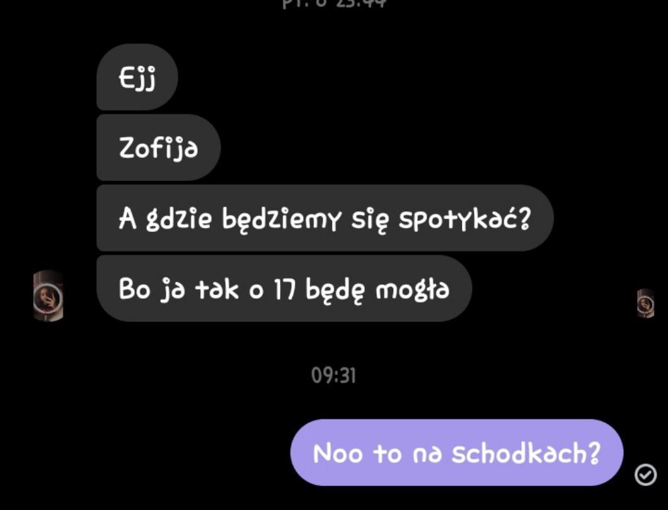
Task: Select the purple 'Noo to na schodkach?' bubble
Action: point(457,453)
